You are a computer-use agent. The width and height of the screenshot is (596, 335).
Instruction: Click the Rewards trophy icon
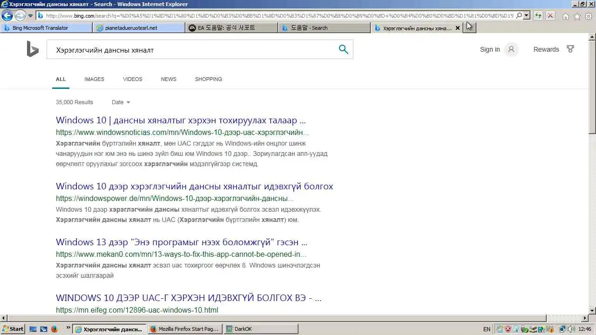570,49
